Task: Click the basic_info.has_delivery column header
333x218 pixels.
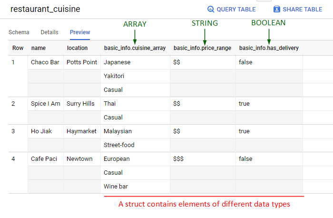Action: click(x=269, y=48)
